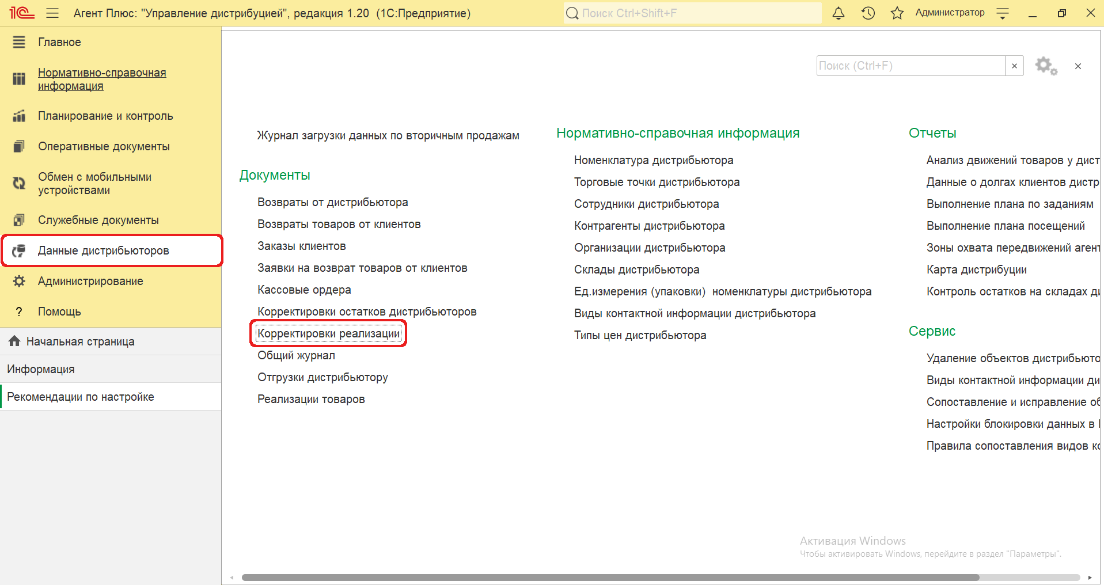Click the Администратор user name
Viewport: 1104px width, 585px height.
click(950, 13)
